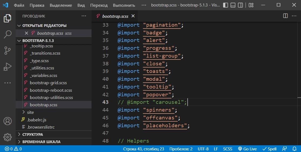Toggle the bottom panel layout icon

(x=233, y=5)
